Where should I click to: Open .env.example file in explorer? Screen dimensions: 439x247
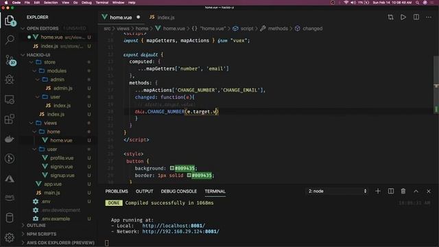[56, 219]
